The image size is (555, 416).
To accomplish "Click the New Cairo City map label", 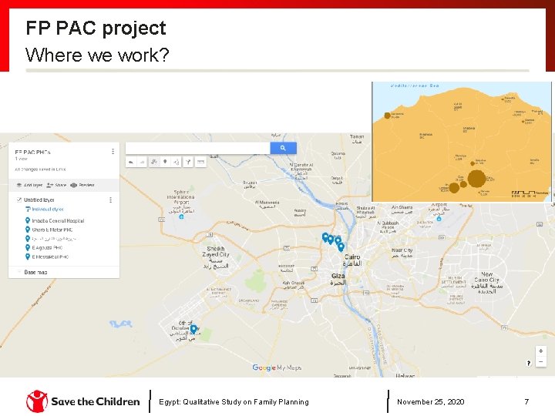I will 486,282.
